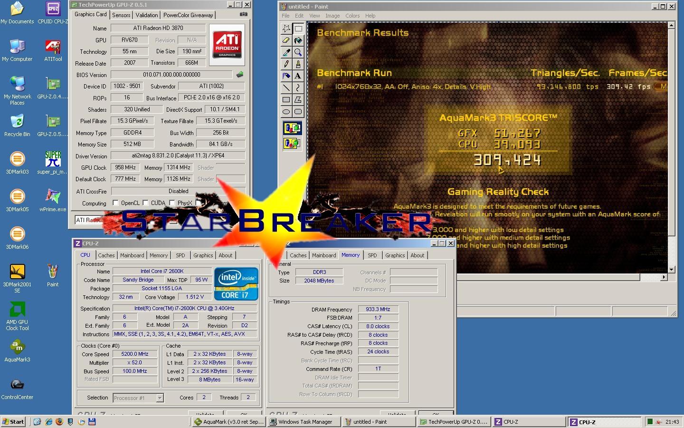Open the PowerColor Giveaway tab in GPU-Z

coord(188,15)
